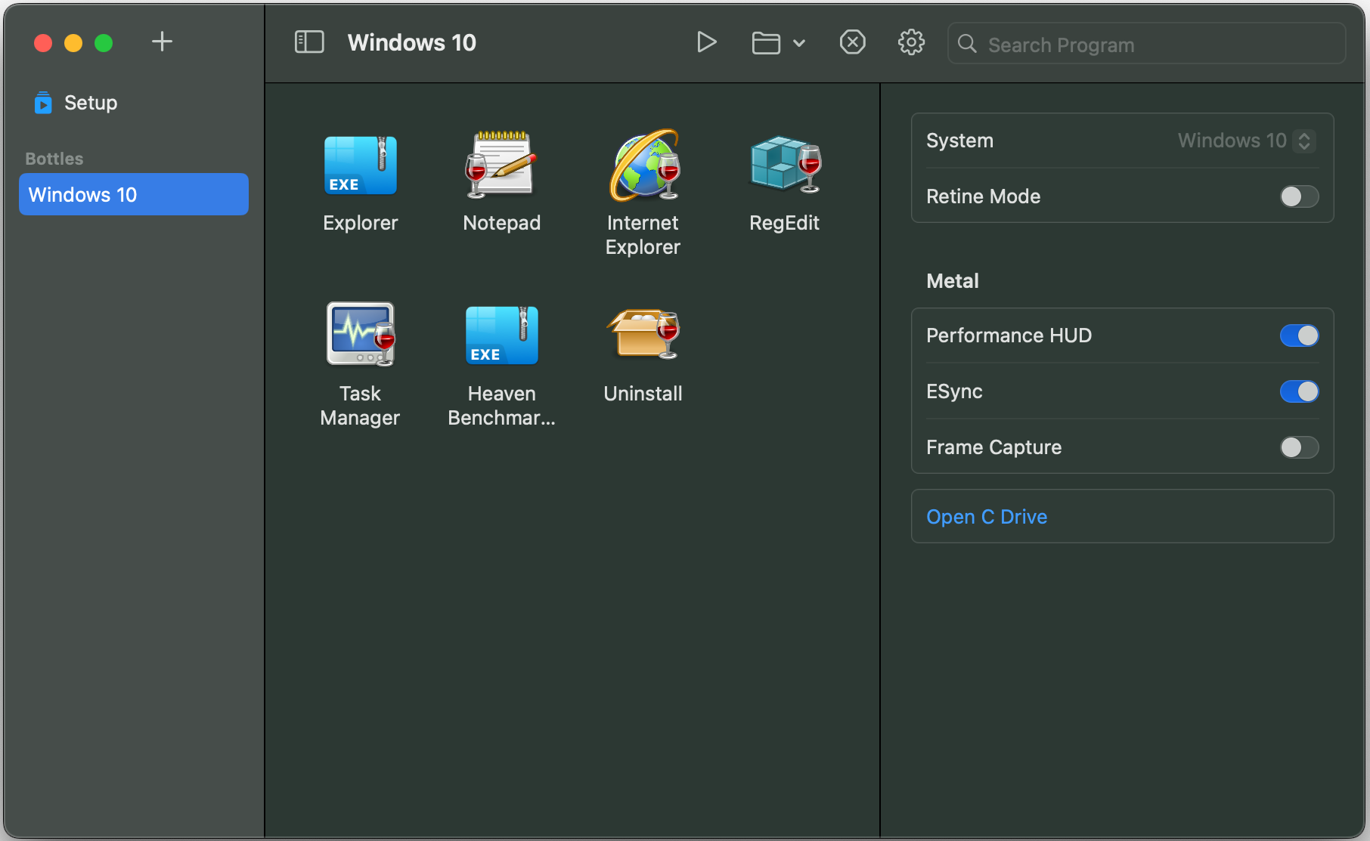Open the Internet Explorer program icon
The width and height of the screenshot is (1370, 841).
point(643,165)
